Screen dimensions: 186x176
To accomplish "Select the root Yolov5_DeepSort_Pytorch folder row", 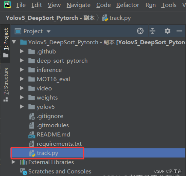I will pos(98,42).
